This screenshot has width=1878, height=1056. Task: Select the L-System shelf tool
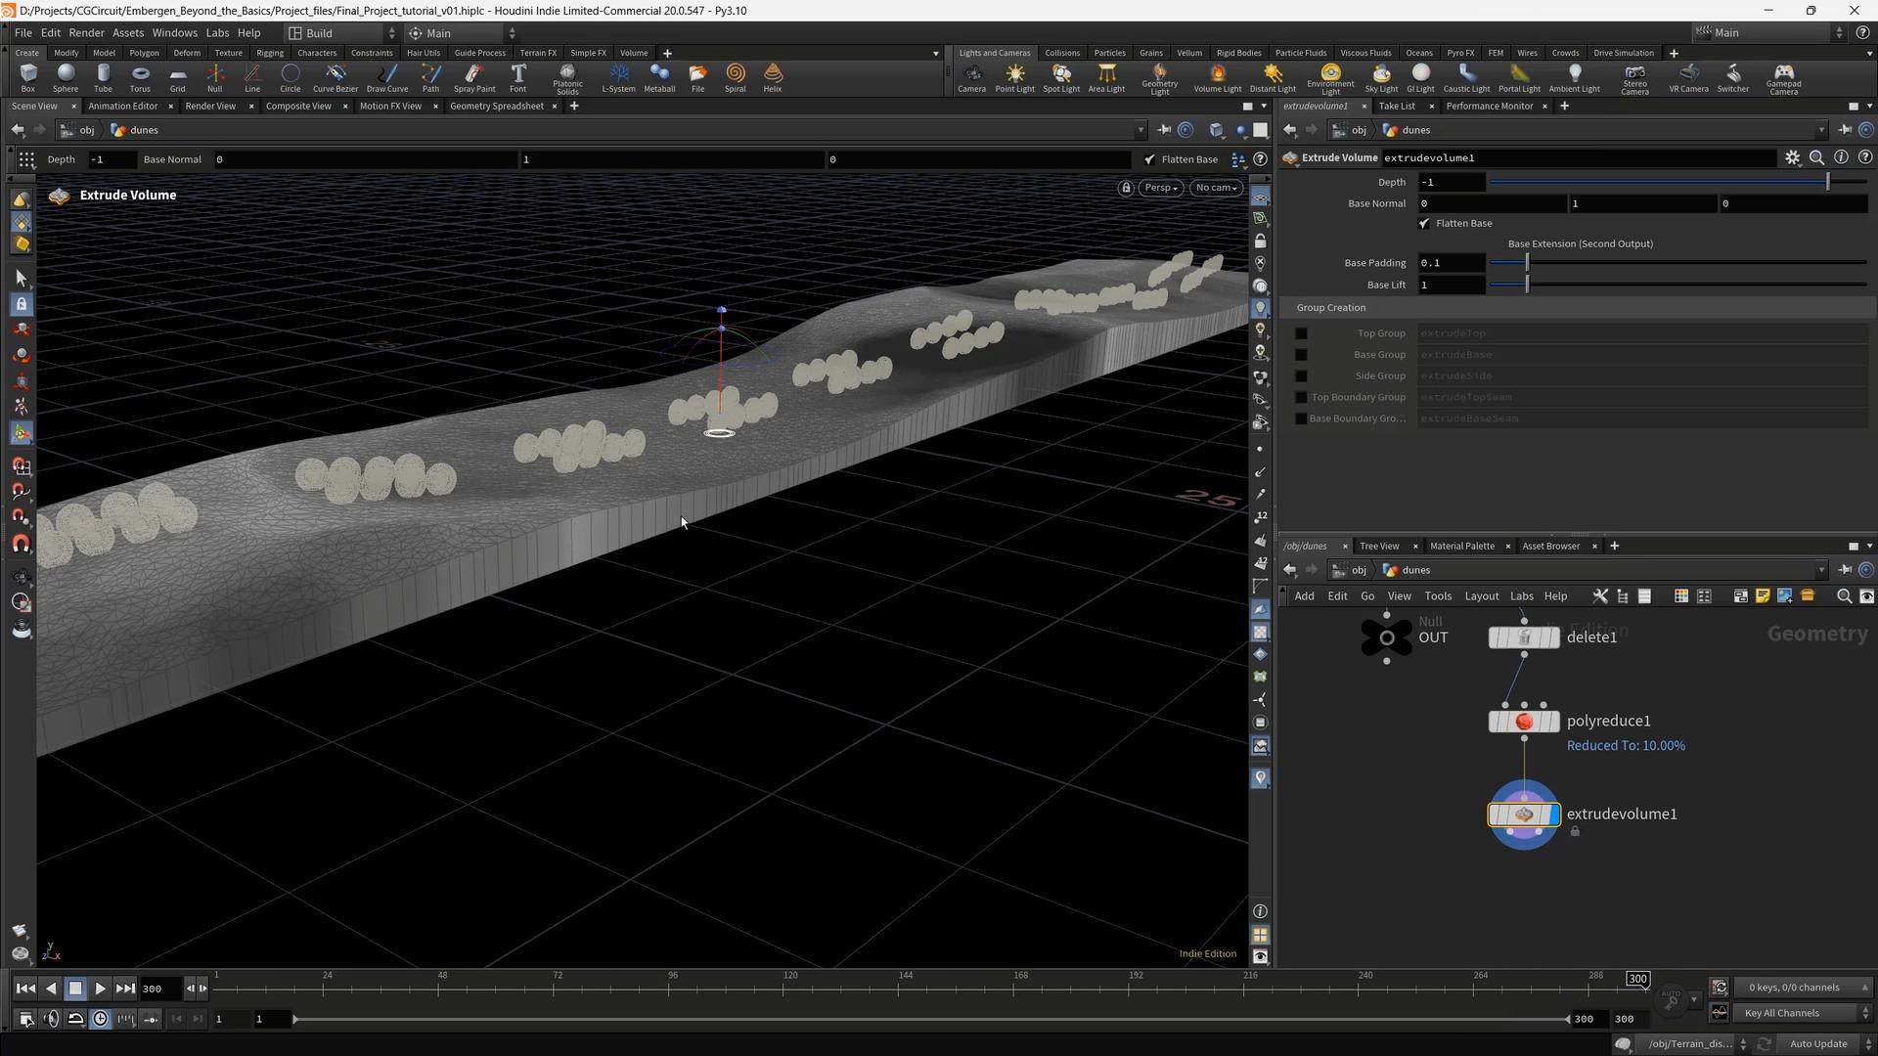click(618, 76)
